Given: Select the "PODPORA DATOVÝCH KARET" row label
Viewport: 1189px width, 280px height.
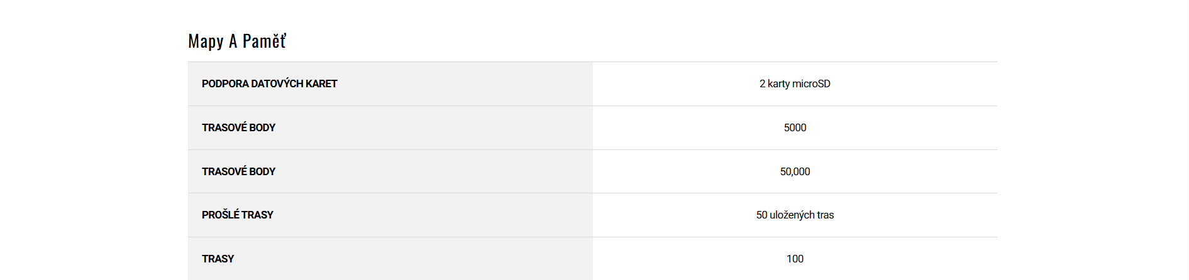Looking at the screenshot, I should pos(269,83).
